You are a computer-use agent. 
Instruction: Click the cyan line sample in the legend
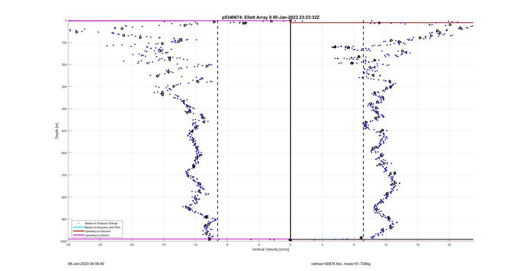[78, 227]
